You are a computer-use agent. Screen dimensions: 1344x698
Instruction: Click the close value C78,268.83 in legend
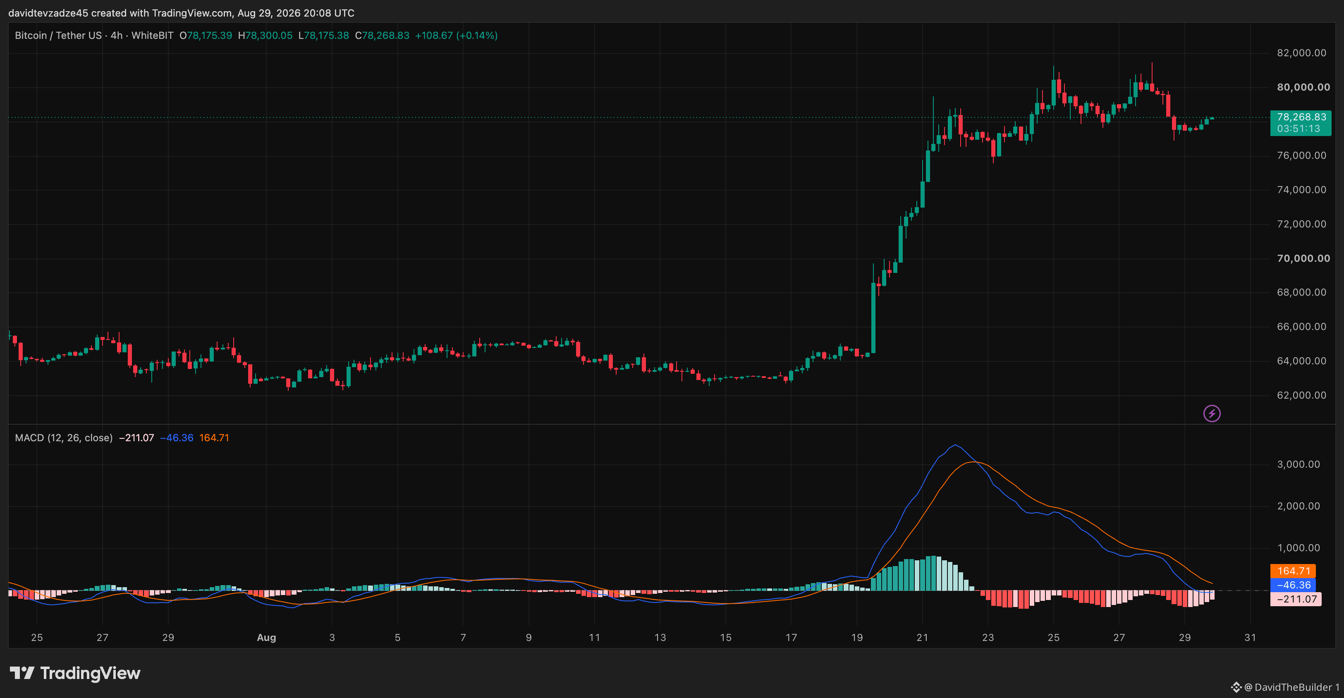[x=382, y=36]
